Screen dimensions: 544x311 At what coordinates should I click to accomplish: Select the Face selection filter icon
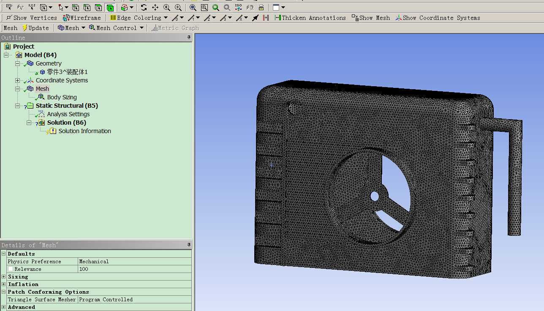pos(98,8)
